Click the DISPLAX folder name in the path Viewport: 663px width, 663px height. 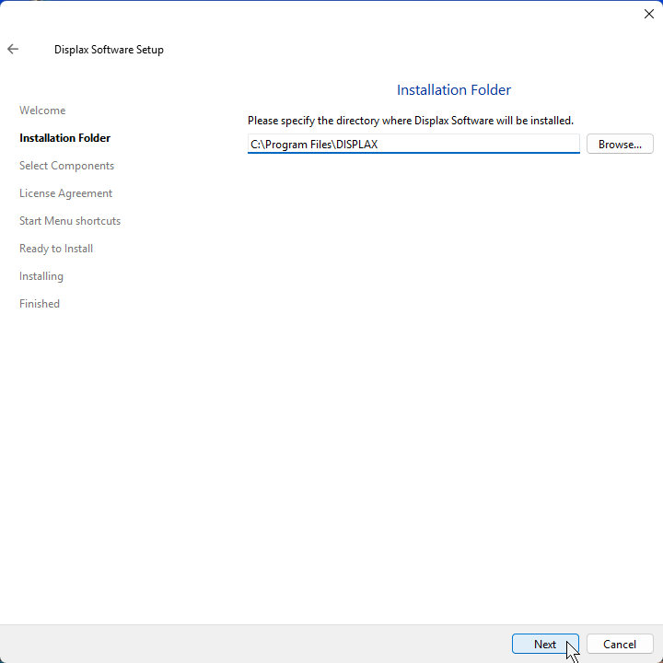356,145
